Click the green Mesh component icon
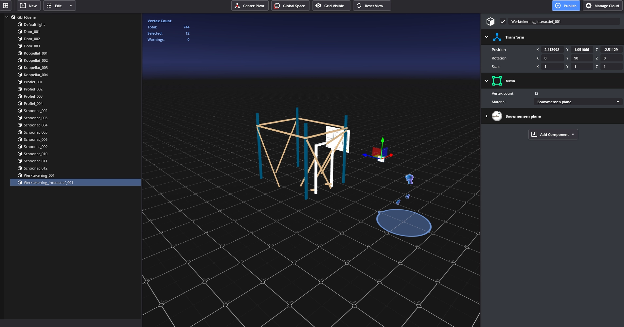The image size is (624, 327). click(497, 81)
